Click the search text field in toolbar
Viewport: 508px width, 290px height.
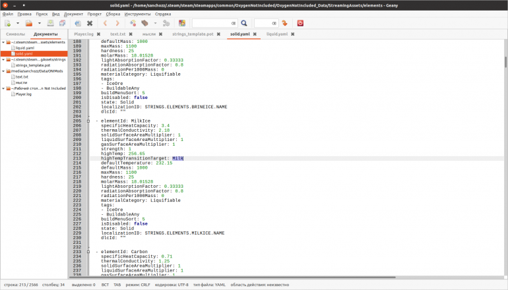point(212,23)
